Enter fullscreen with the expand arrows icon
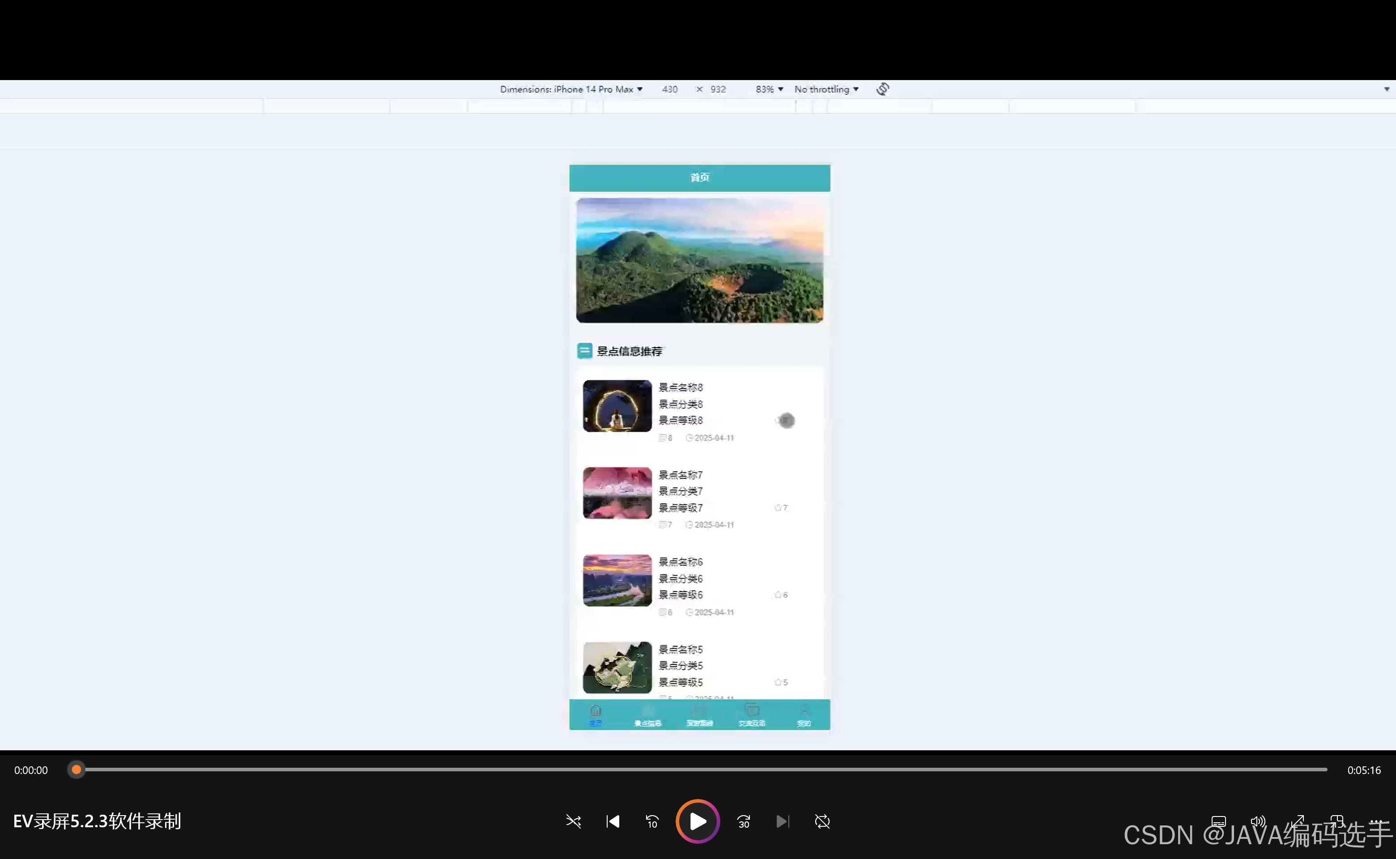 point(1297,821)
